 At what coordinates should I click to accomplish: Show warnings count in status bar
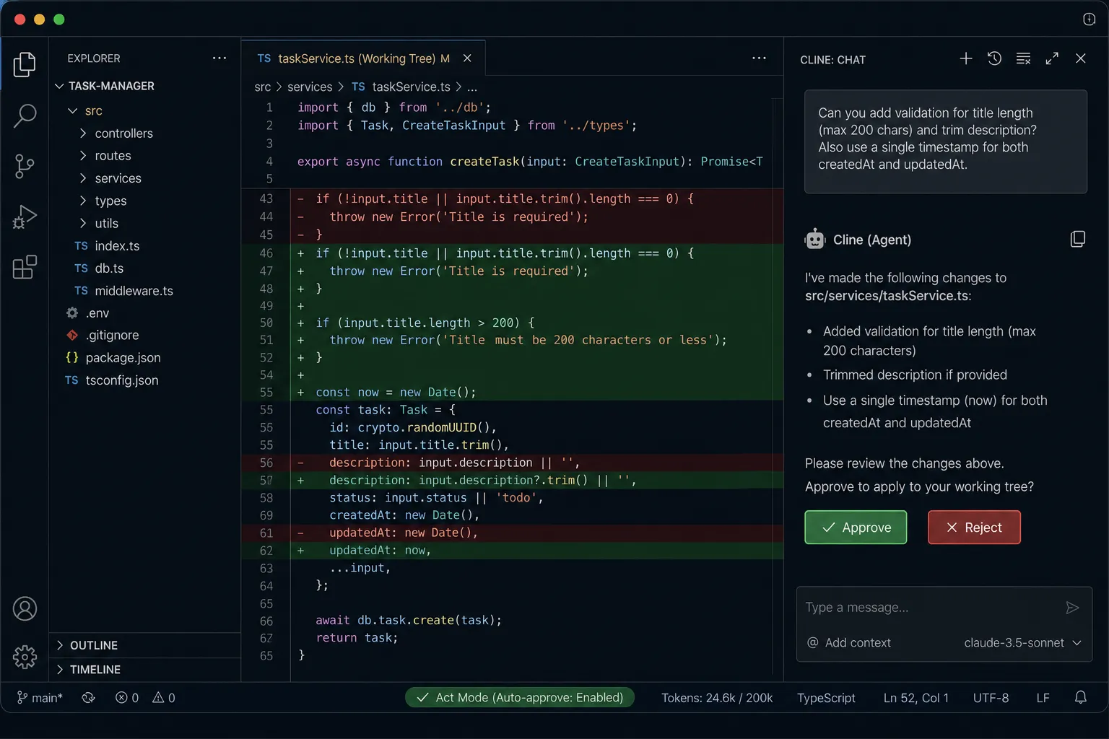164,698
